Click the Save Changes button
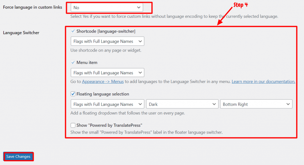This screenshot has height=165, width=304. 18,156
